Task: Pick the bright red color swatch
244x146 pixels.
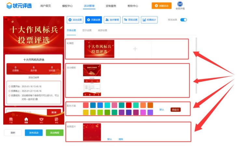Action: (x=129, y=105)
